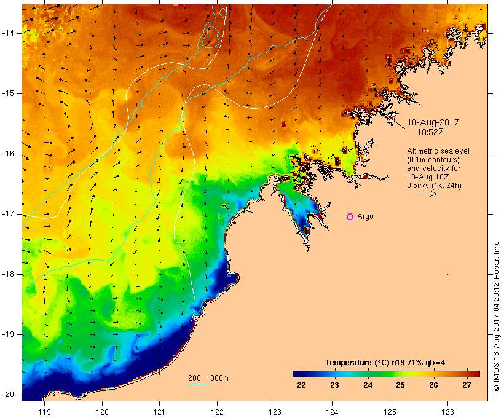504x418 pixels.
Task: Click the "(0.1m contours)" legend line
Action: (x=433, y=160)
